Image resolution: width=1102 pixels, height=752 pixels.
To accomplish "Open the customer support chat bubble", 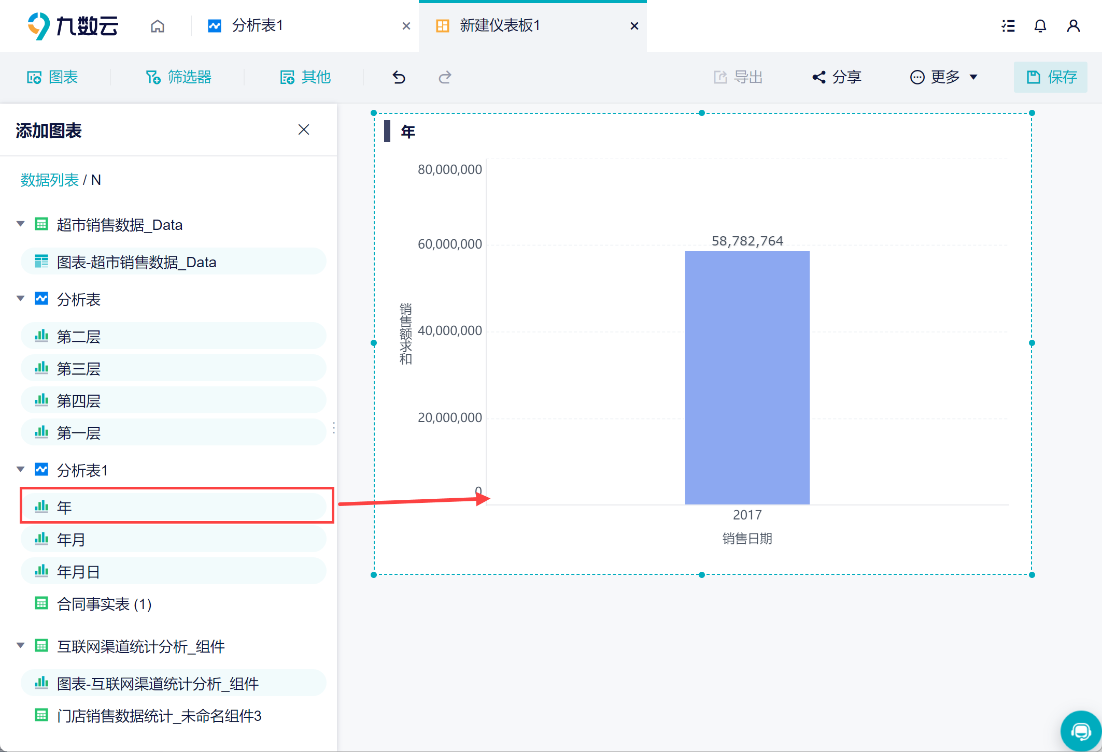I will [1080, 731].
